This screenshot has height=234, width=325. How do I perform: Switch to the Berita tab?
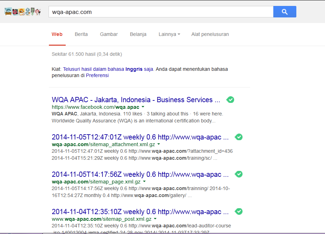[81, 34]
